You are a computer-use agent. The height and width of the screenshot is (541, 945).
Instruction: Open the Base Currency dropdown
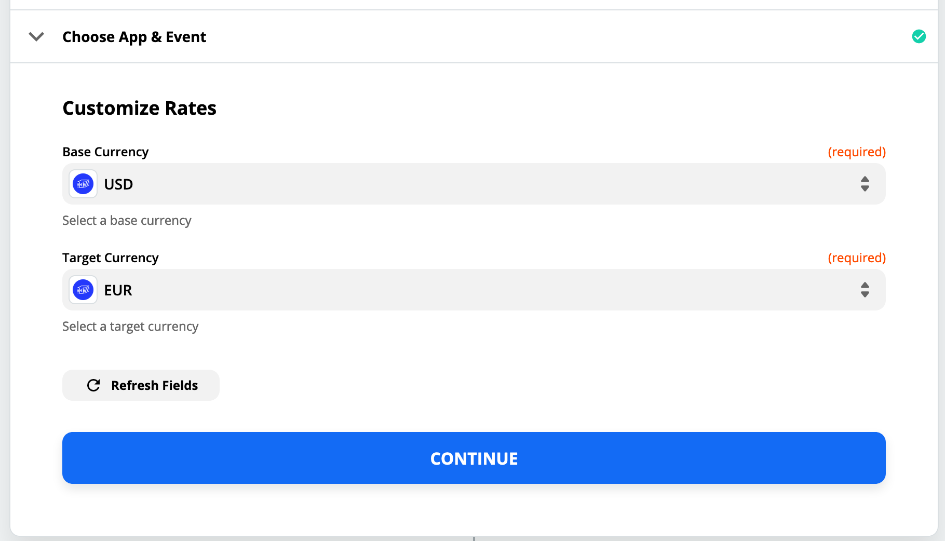pyautogui.click(x=467, y=184)
